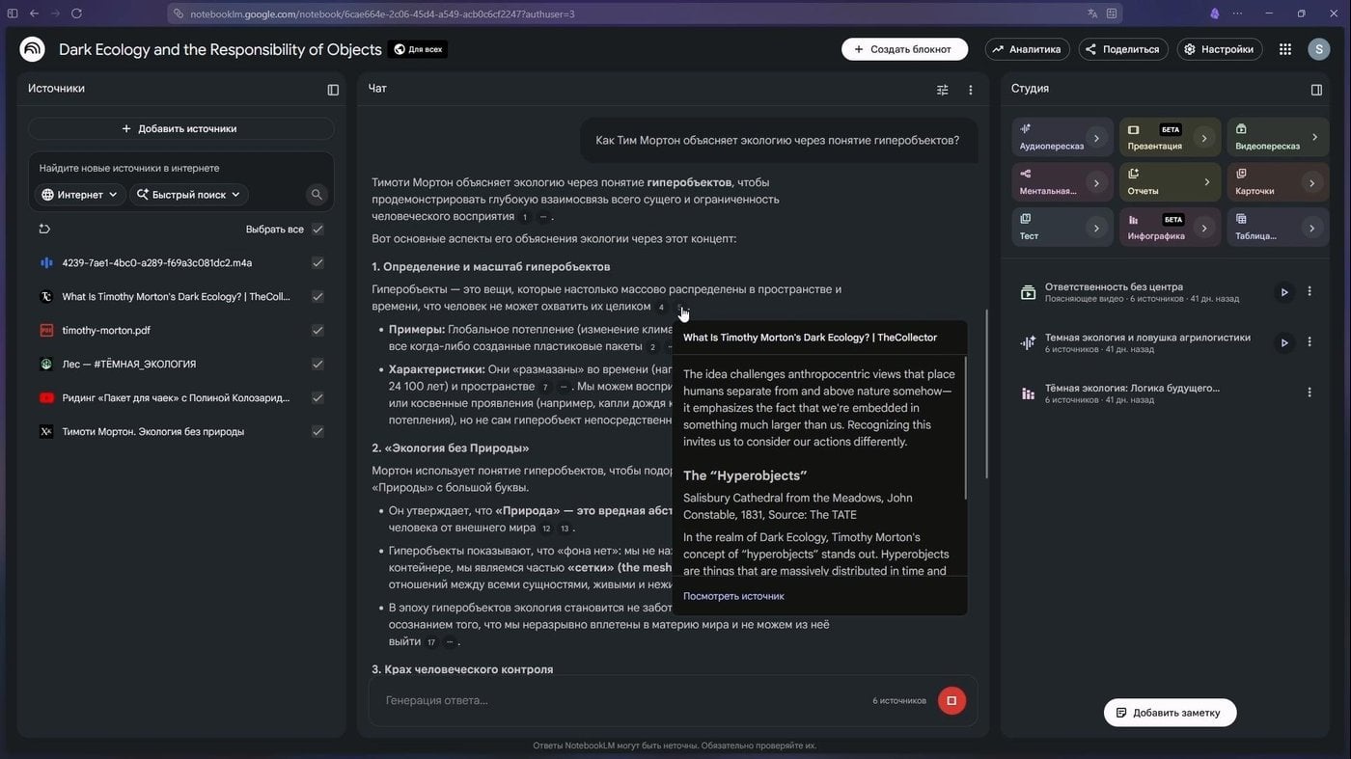Expand Инфографика options arrow
Image resolution: width=1351 pixels, height=759 pixels.
(x=1204, y=228)
